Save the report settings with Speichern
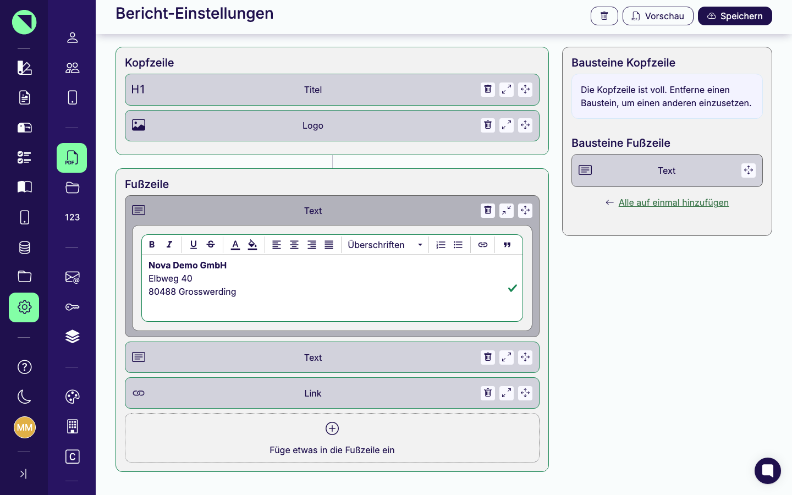This screenshot has height=495, width=792. [x=735, y=16]
